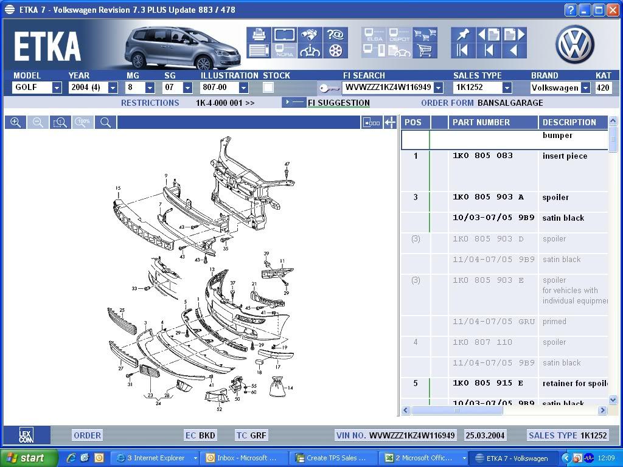Click the FI SUGGESTION link
This screenshot has height=467, width=623.
coord(338,103)
